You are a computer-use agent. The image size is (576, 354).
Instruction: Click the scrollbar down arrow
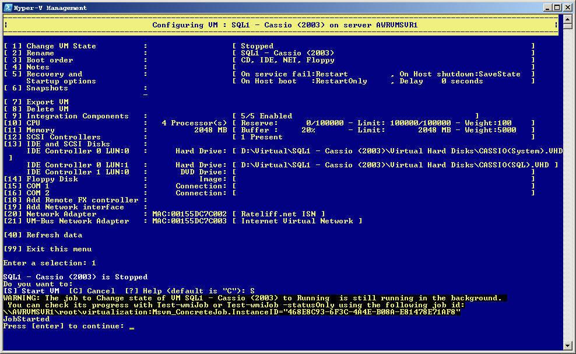(x=568, y=346)
